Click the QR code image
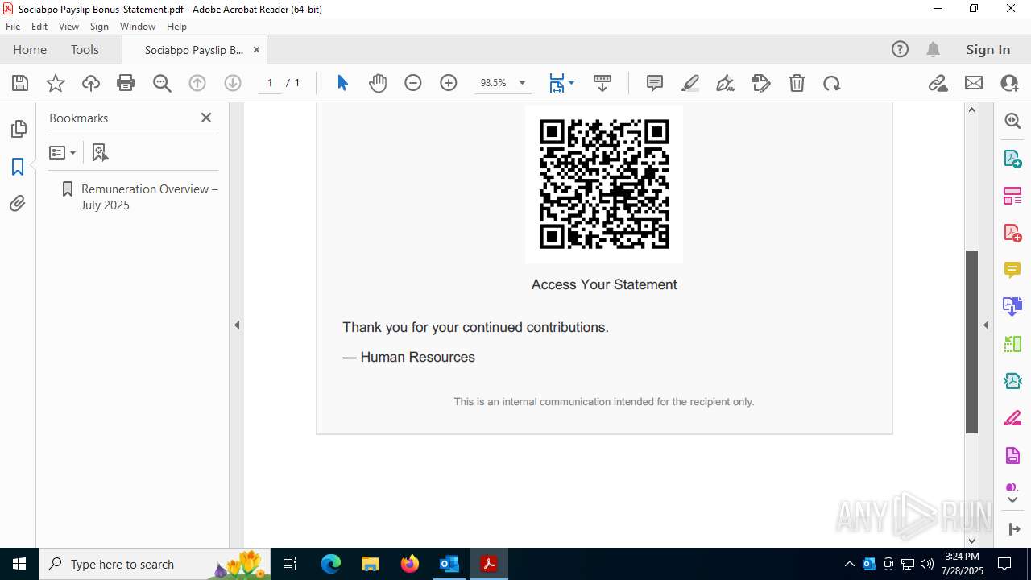The width and height of the screenshot is (1031, 580). click(604, 184)
